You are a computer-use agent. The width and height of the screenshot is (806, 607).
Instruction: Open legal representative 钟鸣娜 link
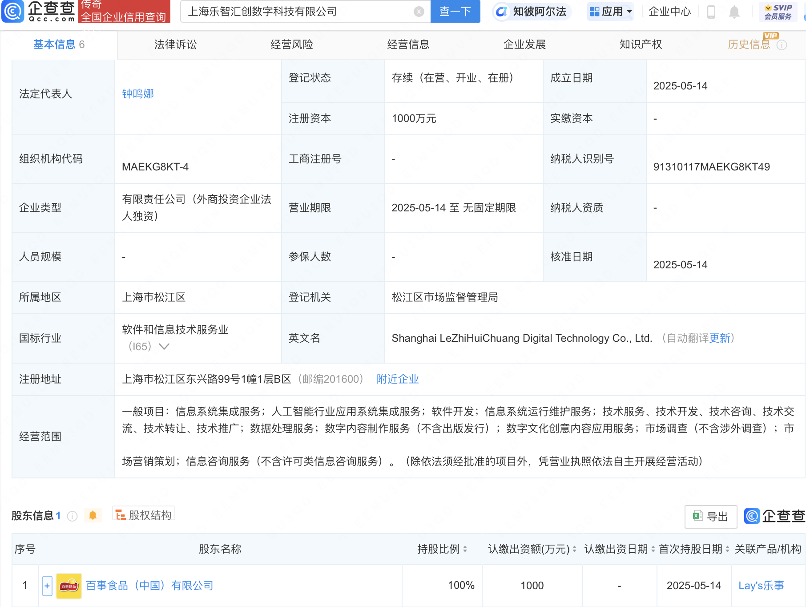138,94
